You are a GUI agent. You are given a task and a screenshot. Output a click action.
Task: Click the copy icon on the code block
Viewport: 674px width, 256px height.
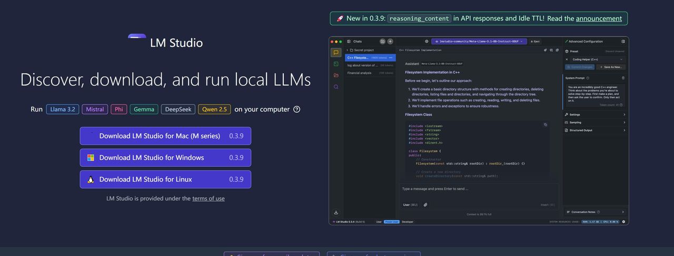[546, 124]
